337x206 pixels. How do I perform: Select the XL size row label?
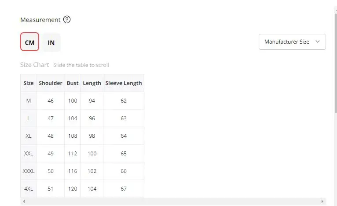coord(29,136)
